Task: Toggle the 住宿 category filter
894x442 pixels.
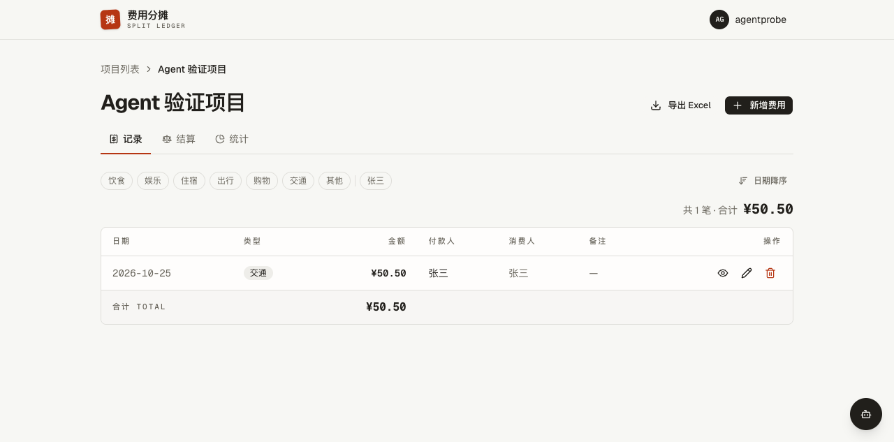Action: [x=189, y=181]
